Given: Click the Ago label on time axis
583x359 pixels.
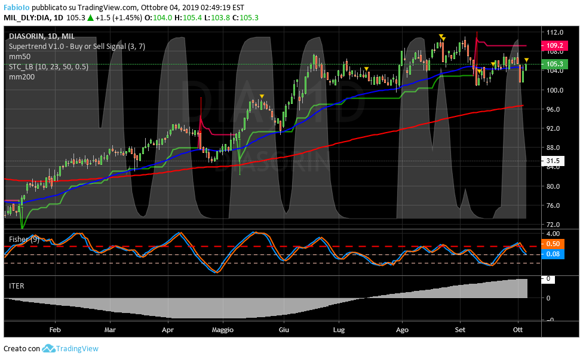Looking at the screenshot, I should (x=402, y=329).
